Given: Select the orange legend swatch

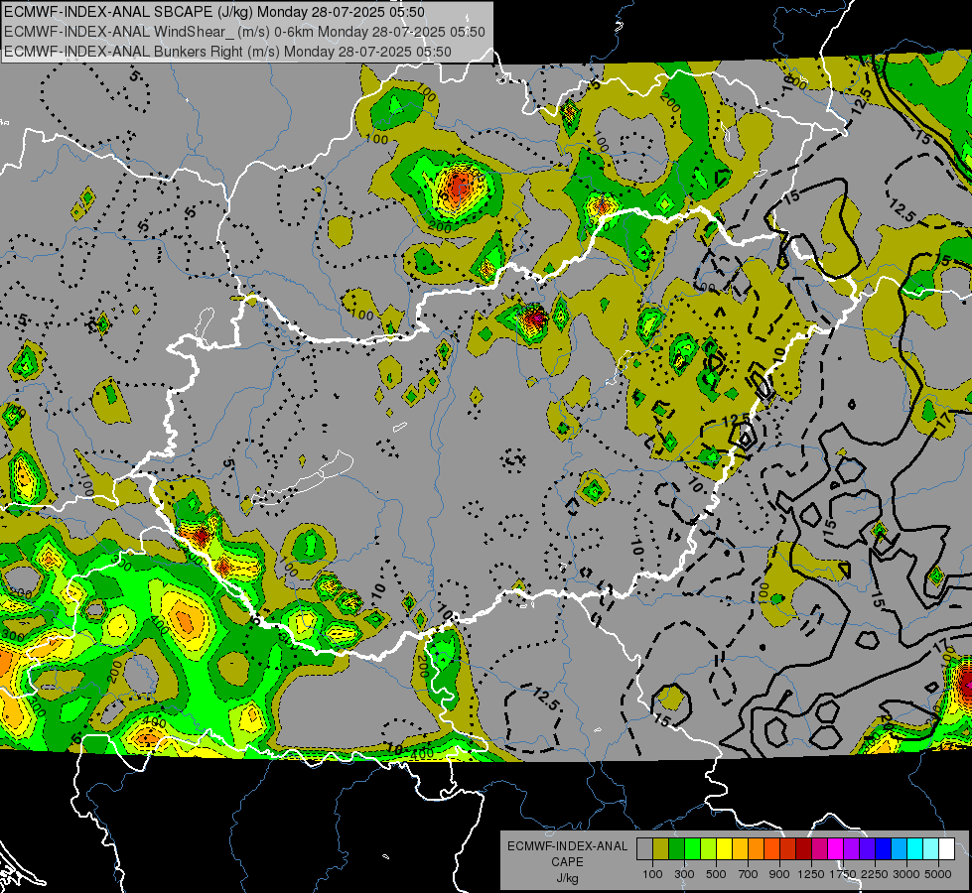Looking at the screenshot, I should pos(757,849).
